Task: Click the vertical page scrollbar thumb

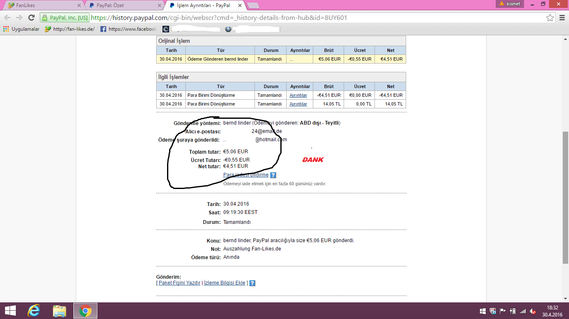Action: (x=565, y=197)
